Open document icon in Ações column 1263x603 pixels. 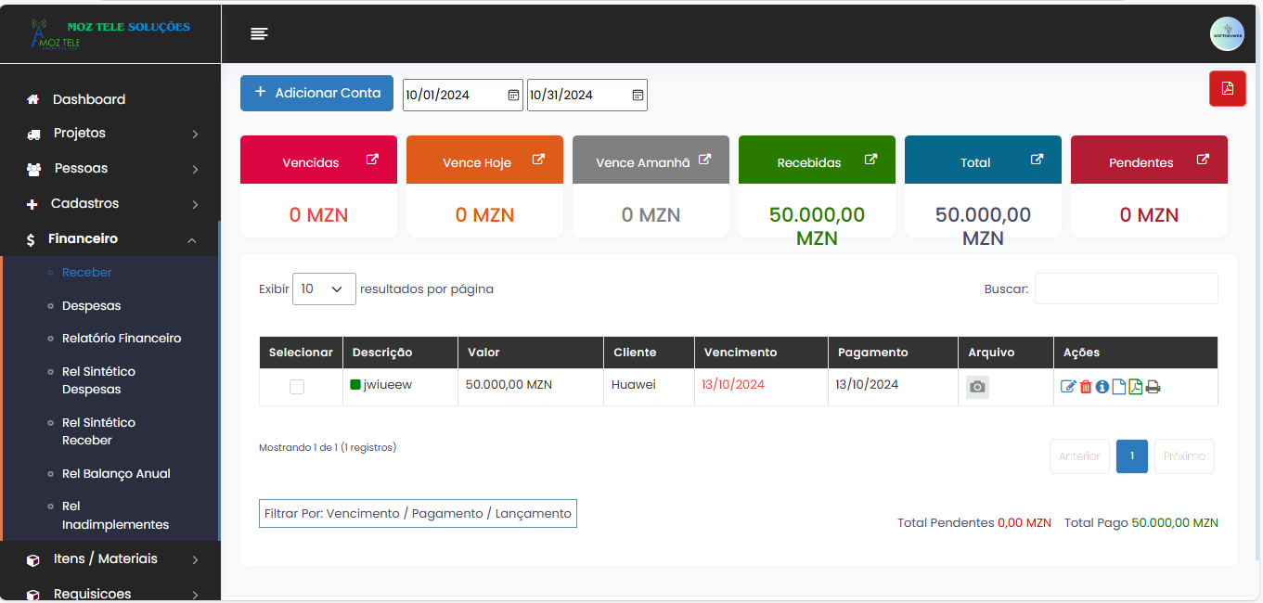(1118, 386)
